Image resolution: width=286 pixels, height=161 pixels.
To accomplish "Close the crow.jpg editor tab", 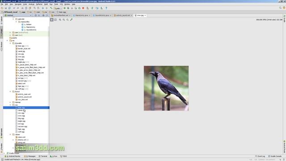I will [145, 16].
